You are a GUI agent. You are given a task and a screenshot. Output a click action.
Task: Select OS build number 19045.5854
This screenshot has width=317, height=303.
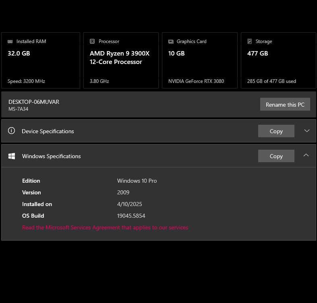pos(131,216)
